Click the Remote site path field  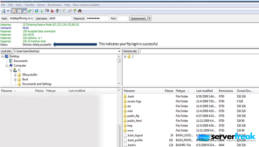pos(199,51)
